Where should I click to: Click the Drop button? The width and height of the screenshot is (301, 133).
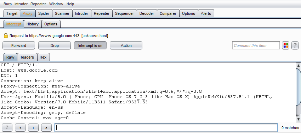click(55, 46)
